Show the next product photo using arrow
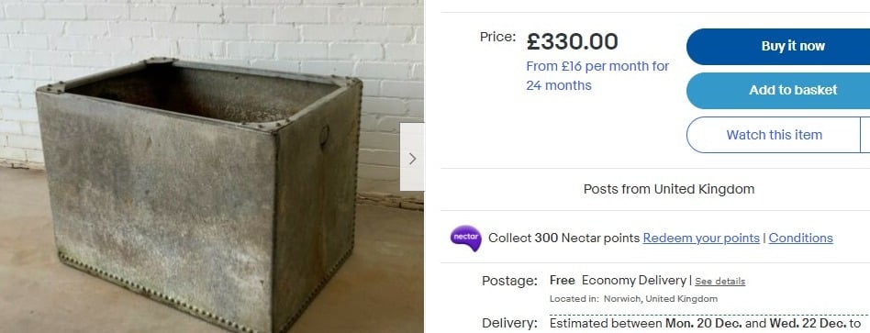This screenshot has width=870, height=333. coord(412,157)
